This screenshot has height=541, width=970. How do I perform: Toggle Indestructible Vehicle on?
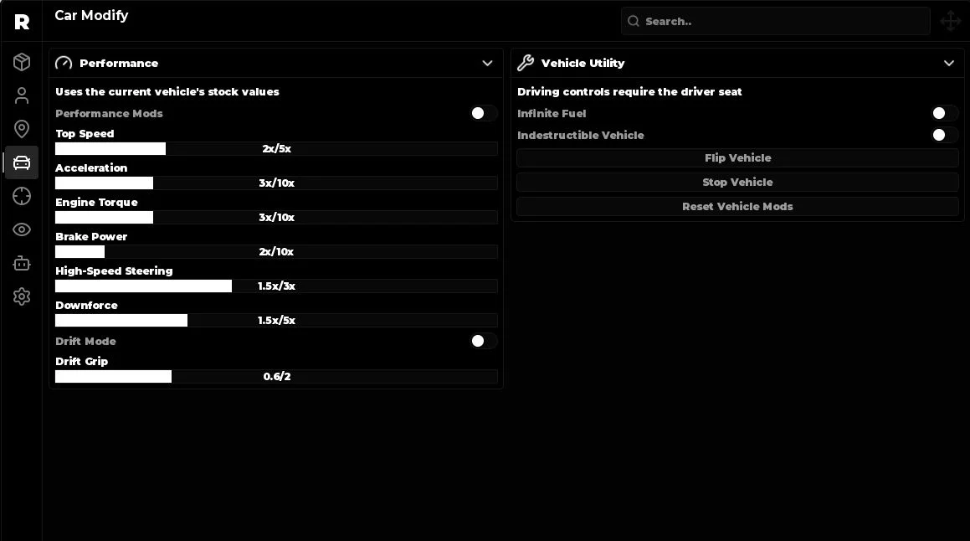click(x=945, y=135)
